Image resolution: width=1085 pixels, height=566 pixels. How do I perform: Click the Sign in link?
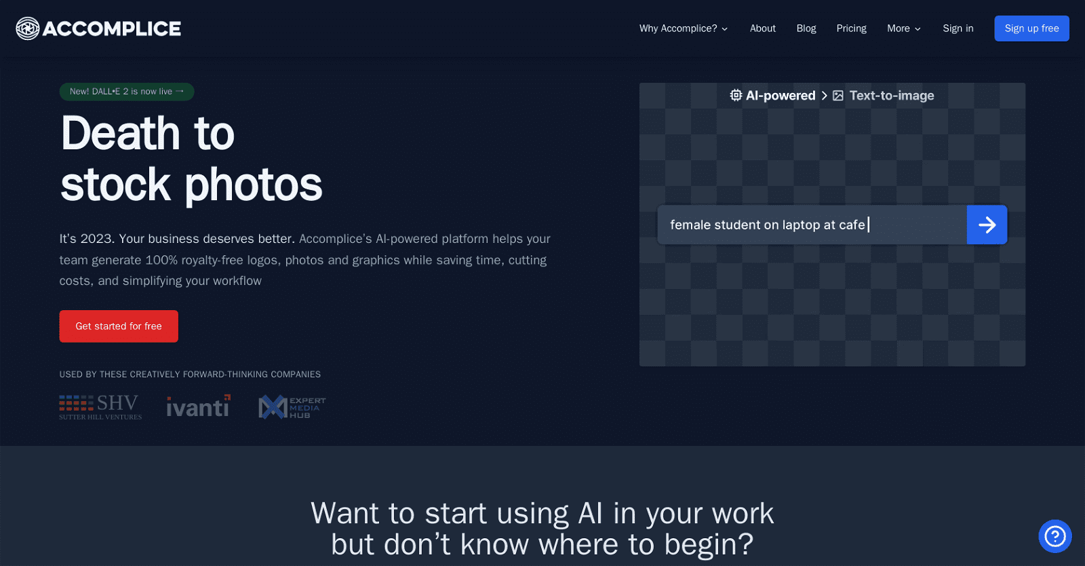(958, 29)
